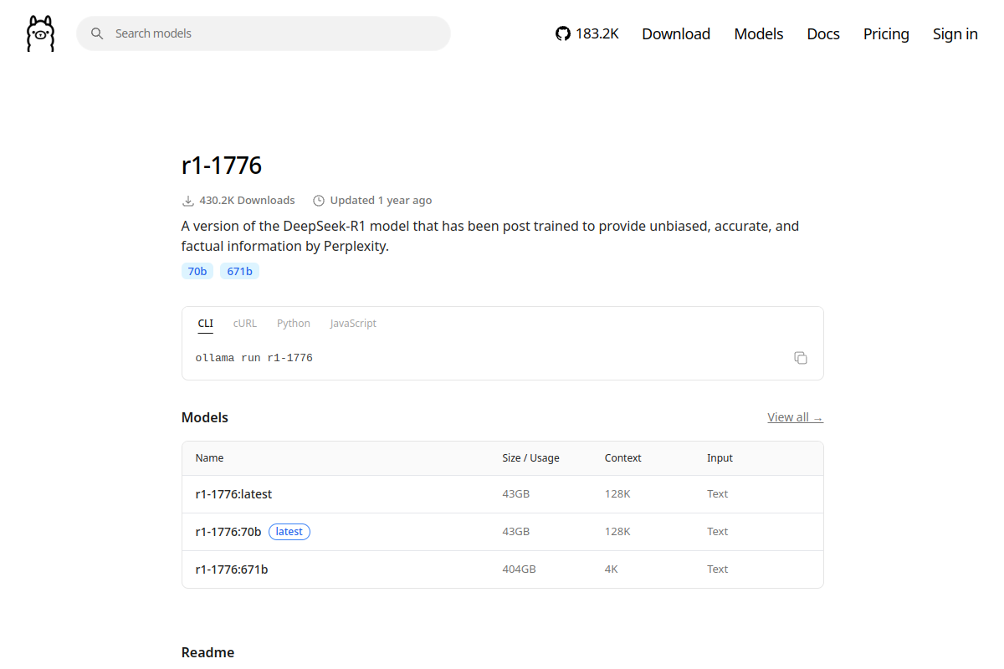Select the 70b size tag
The height and width of the screenshot is (669, 1004).
(x=197, y=271)
